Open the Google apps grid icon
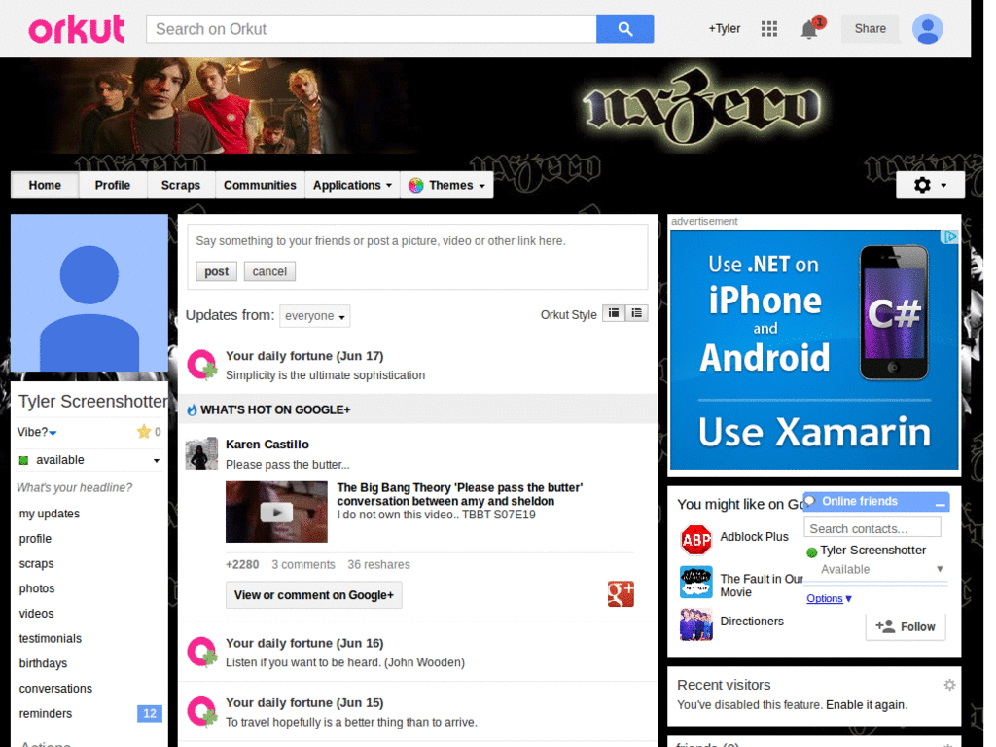Image resolution: width=996 pixels, height=747 pixels. coord(769,28)
